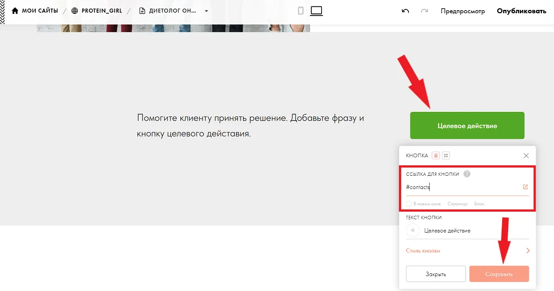Click the home icon beside Мои сайты

pos(15,11)
